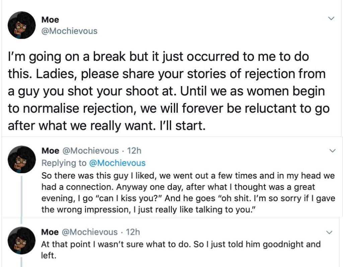Open the @Mochievous handle under the main tweet name
The image size is (343, 267).
(x=69, y=31)
